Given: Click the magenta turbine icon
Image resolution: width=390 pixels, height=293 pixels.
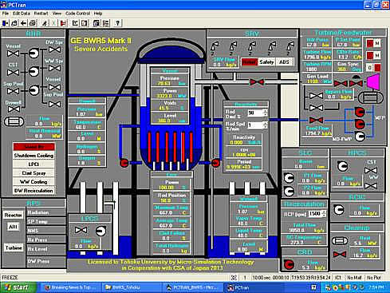Looking at the screenshot, I should click(373, 81).
